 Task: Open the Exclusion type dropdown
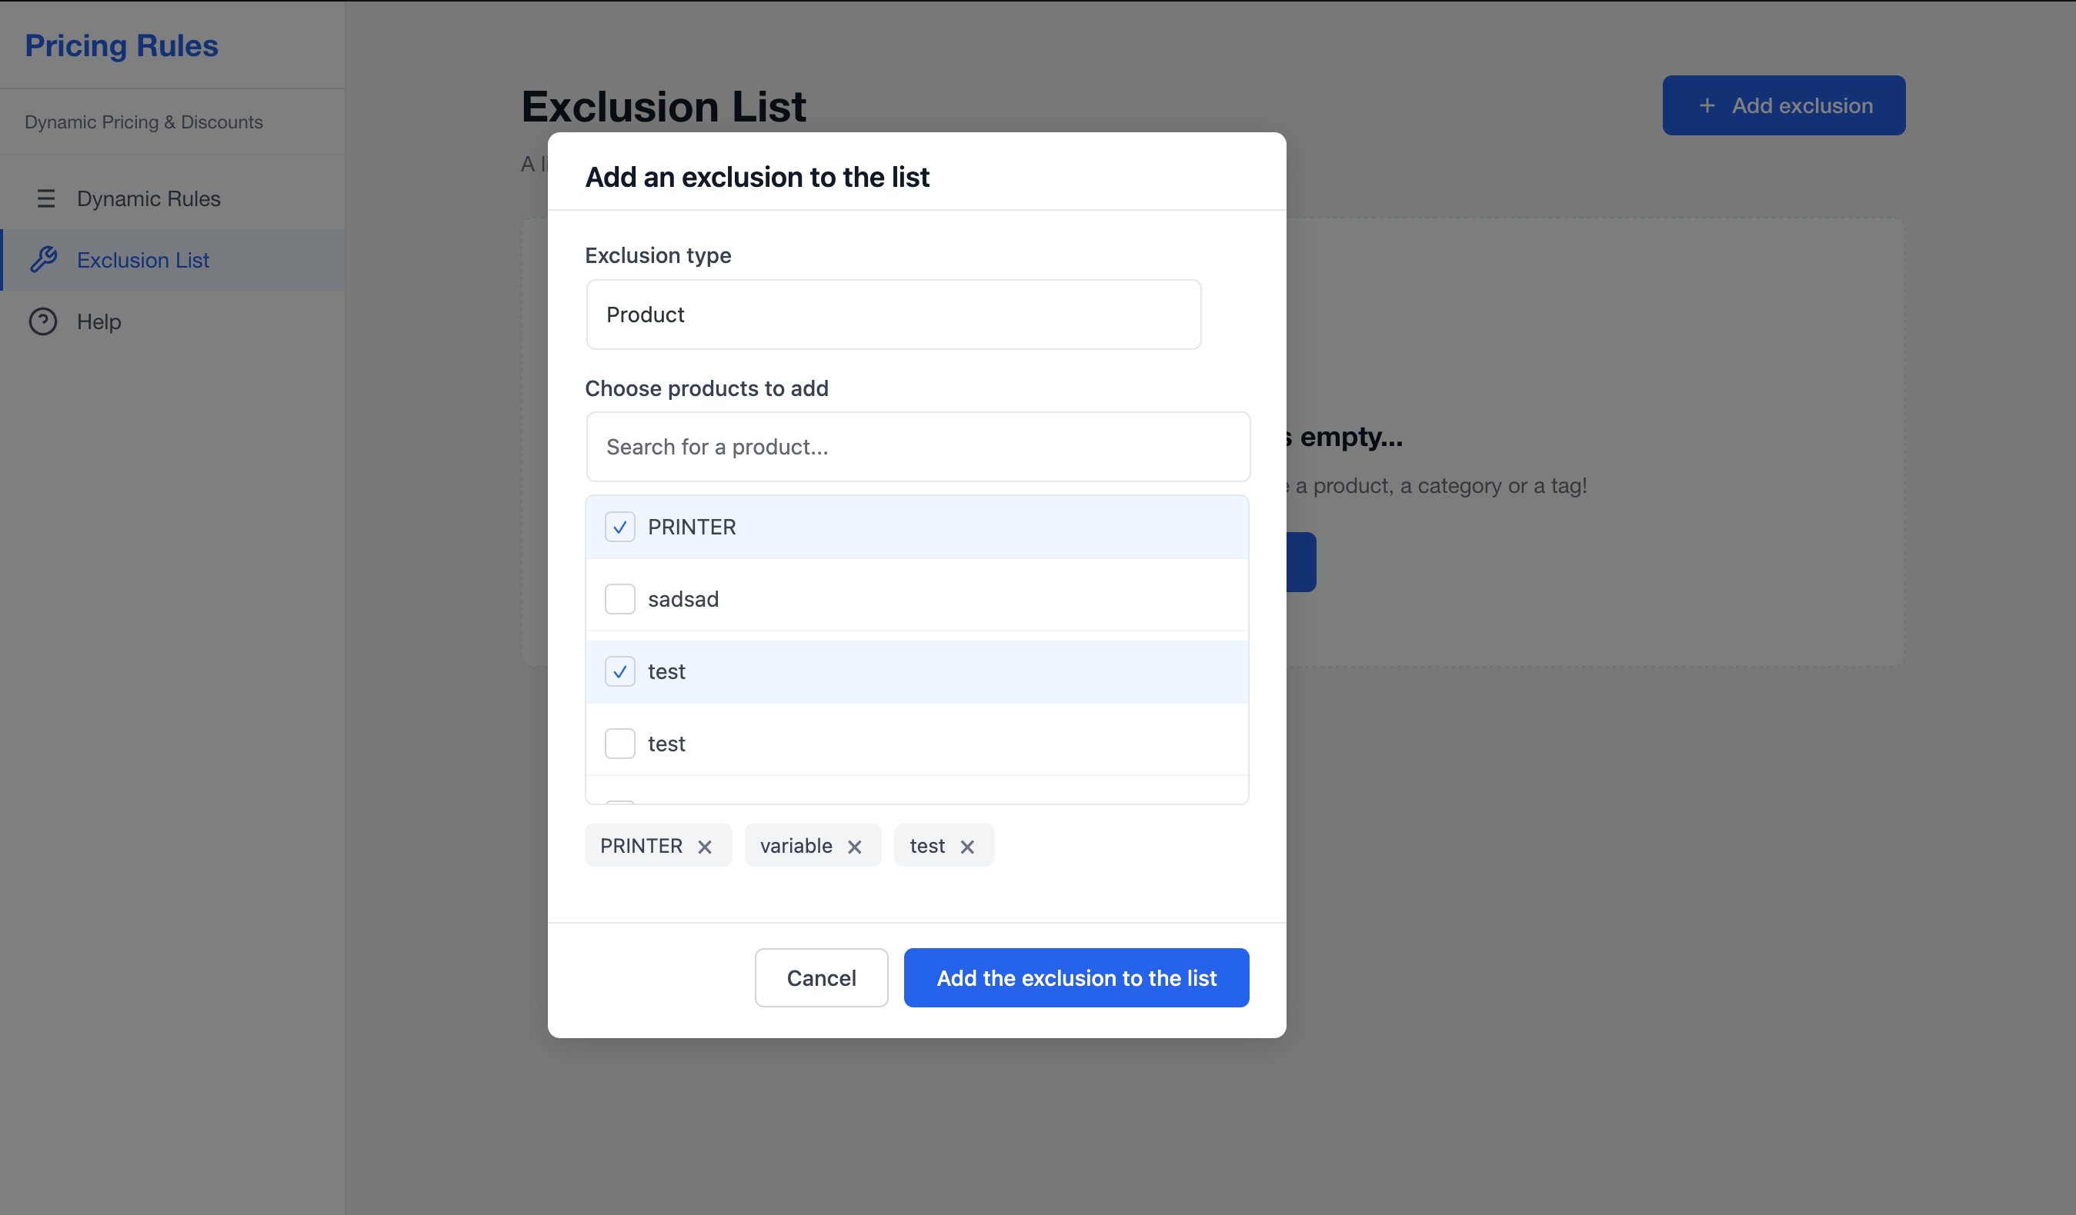(893, 315)
